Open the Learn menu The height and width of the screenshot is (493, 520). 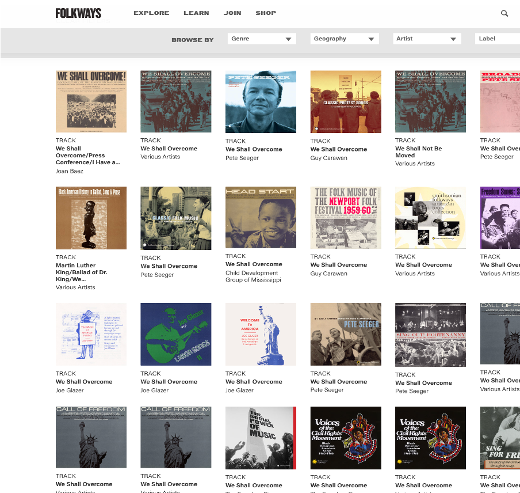196,13
